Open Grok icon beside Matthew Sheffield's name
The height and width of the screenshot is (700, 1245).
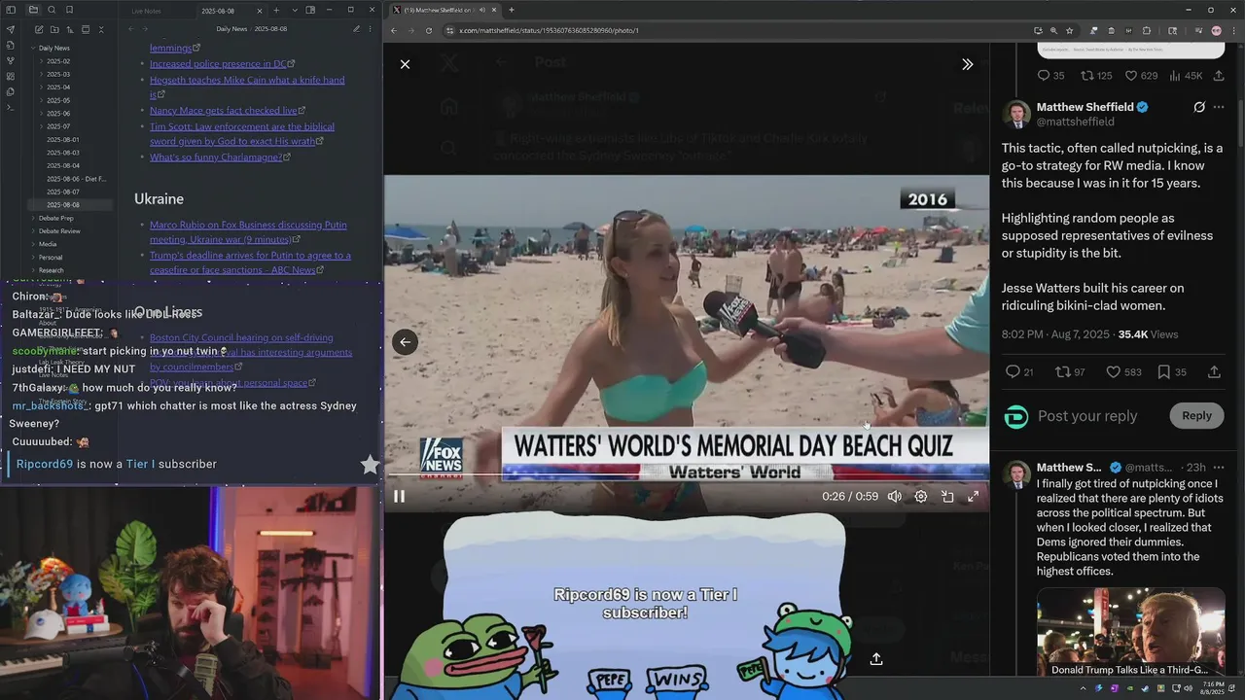pos(1199,107)
